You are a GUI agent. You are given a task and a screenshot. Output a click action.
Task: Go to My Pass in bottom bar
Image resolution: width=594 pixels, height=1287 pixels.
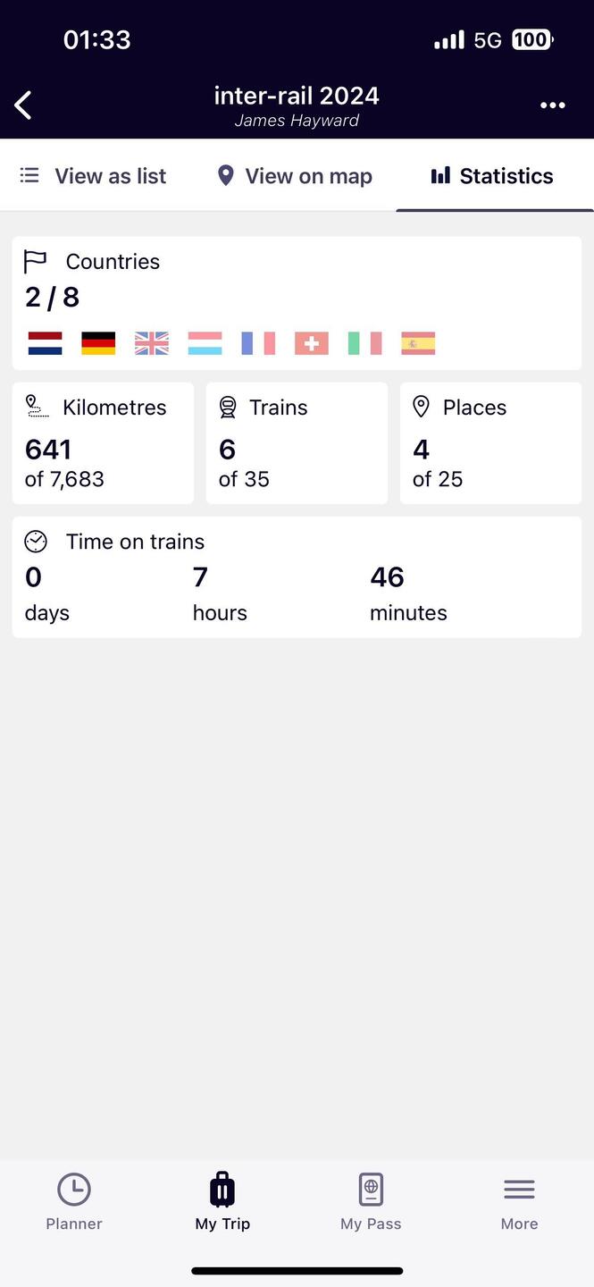pos(371,1202)
